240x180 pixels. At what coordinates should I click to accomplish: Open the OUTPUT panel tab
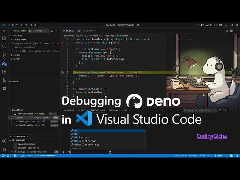tap(82, 110)
